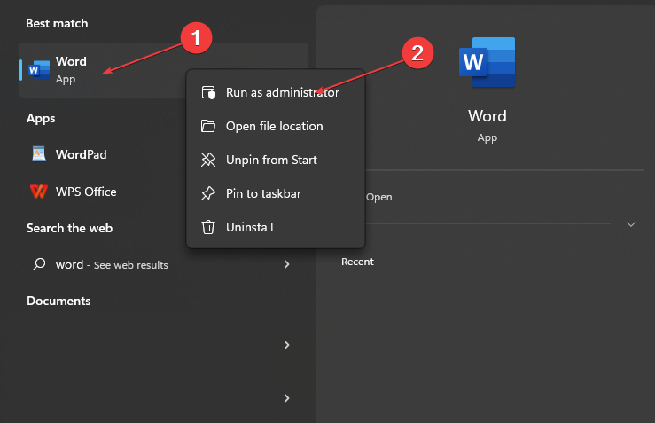Click the magnifier icon beside word web results
Viewport: 655px width, 423px height.
tap(39, 264)
